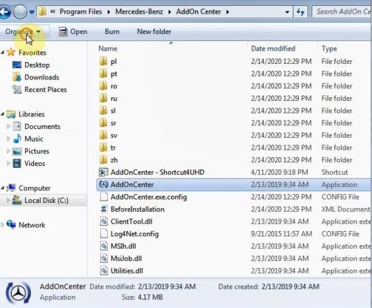
Task: Select the ru folder icon
Action: click(x=103, y=98)
